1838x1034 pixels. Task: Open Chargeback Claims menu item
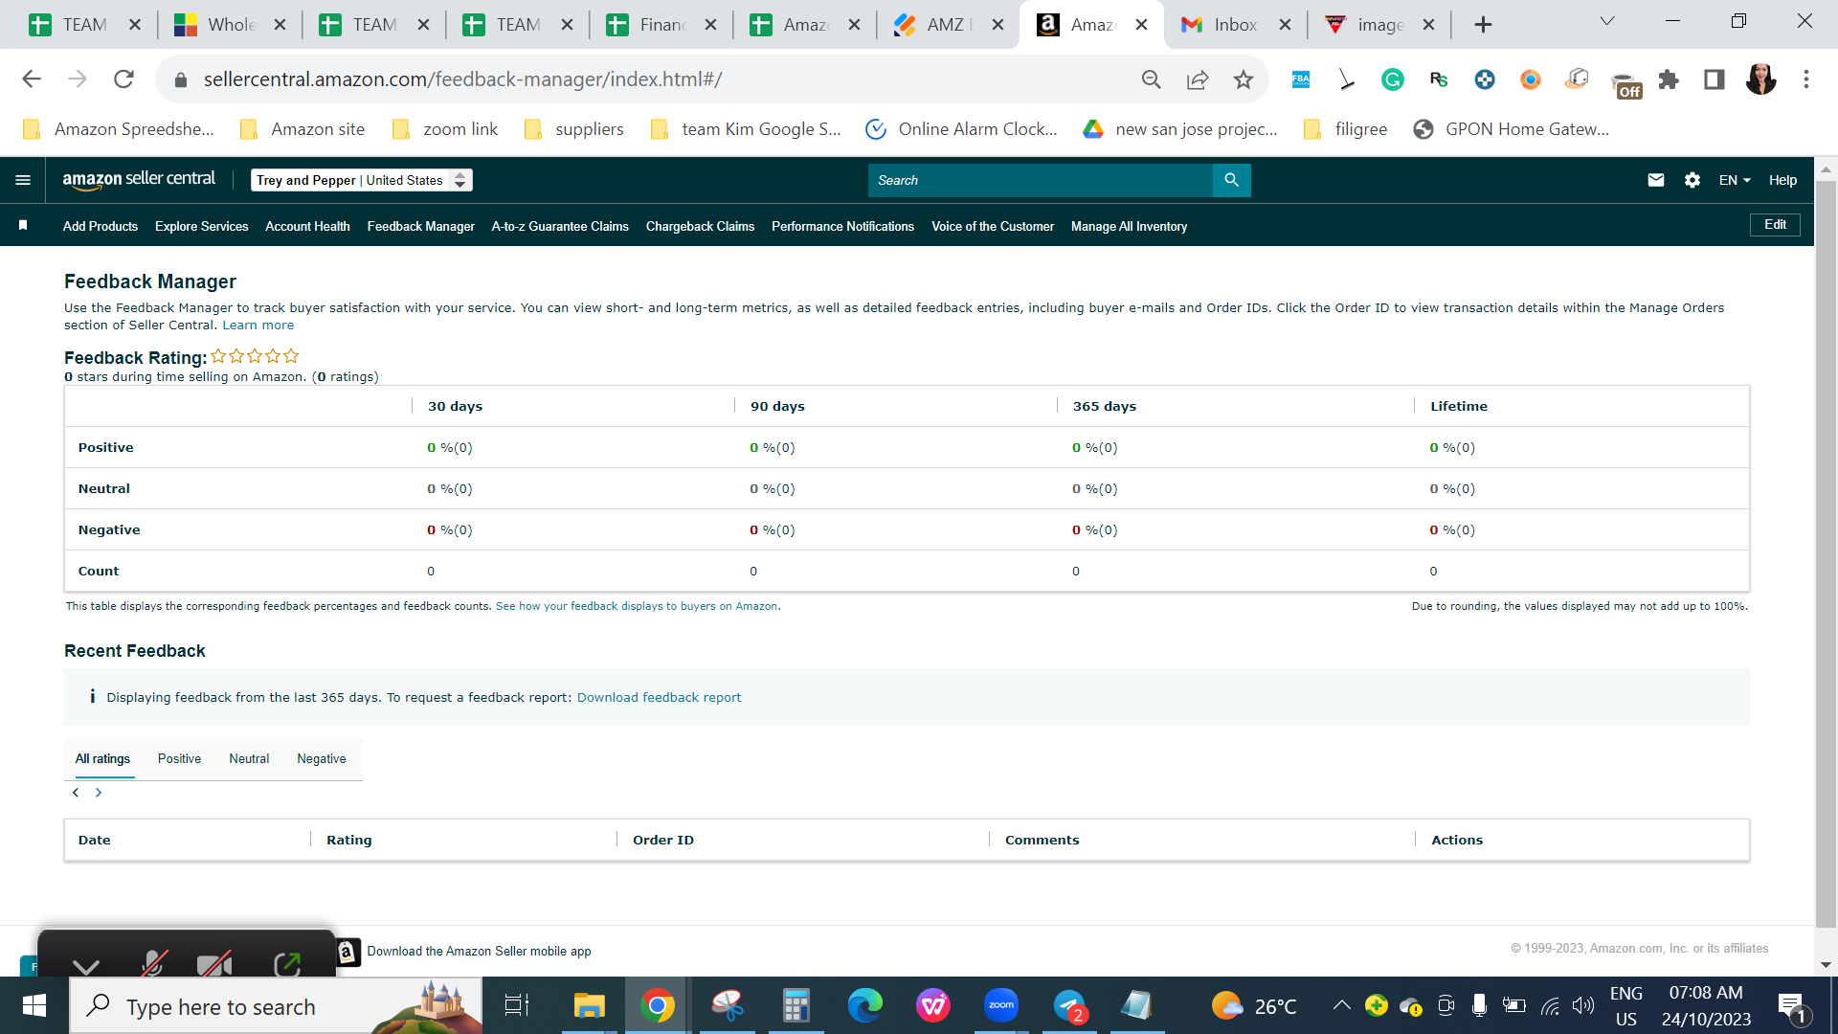[700, 227]
